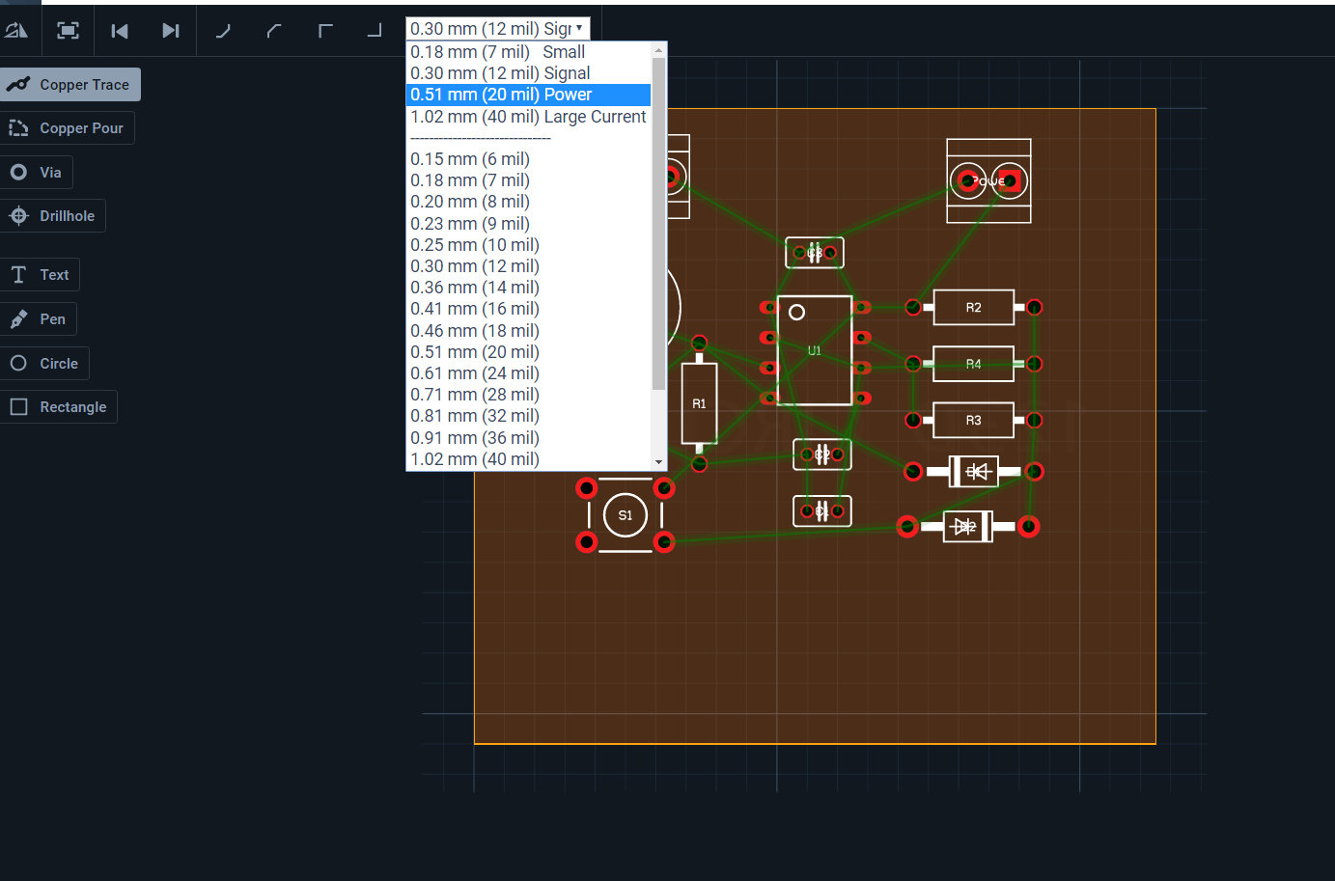
Task: Select the Power connector footprint
Action: (988, 180)
